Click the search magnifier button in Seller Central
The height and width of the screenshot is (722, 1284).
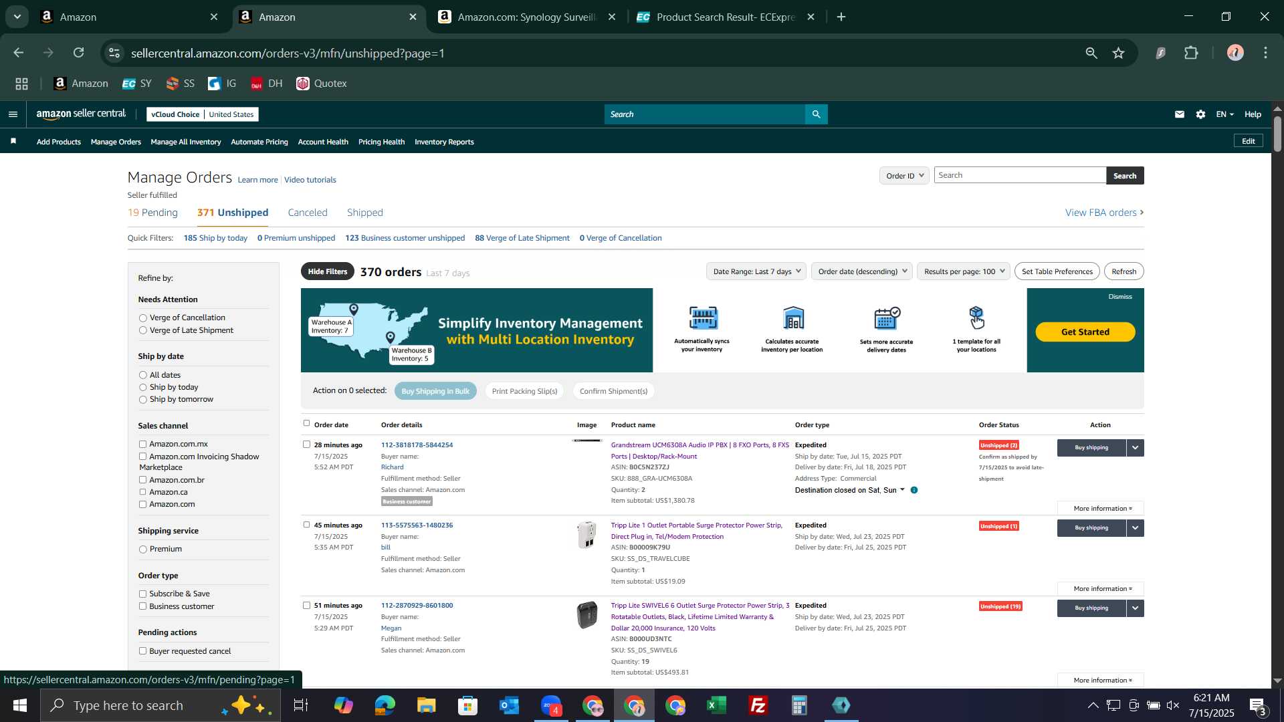click(x=816, y=114)
